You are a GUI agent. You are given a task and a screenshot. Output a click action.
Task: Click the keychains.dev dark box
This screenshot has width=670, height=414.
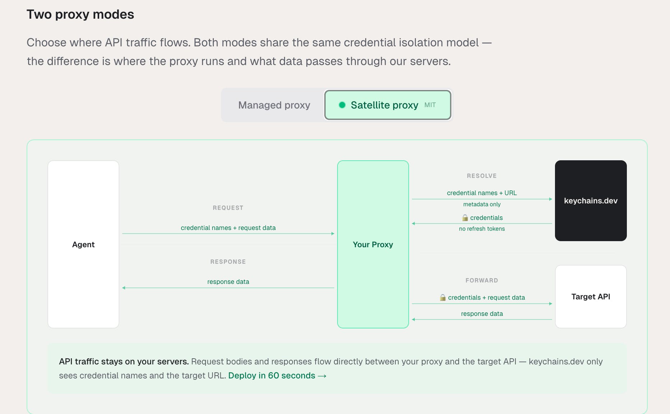click(591, 201)
